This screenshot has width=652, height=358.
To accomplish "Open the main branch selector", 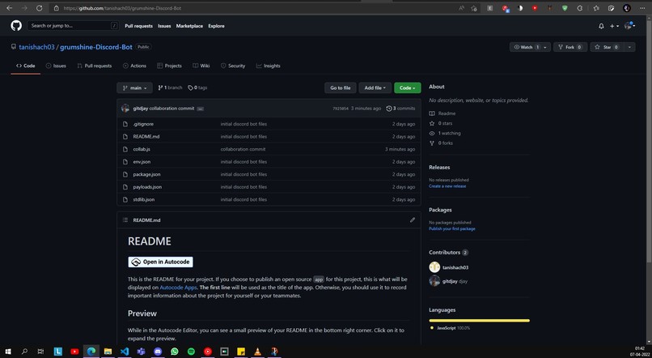I will [135, 87].
